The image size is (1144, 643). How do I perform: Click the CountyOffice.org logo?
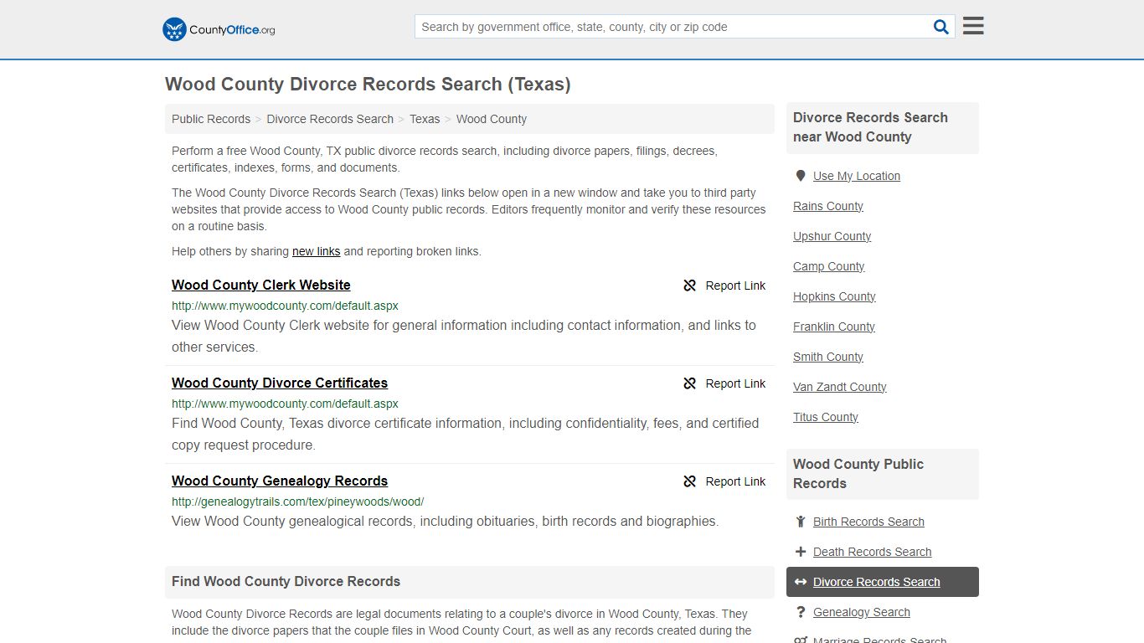[219, 29]
